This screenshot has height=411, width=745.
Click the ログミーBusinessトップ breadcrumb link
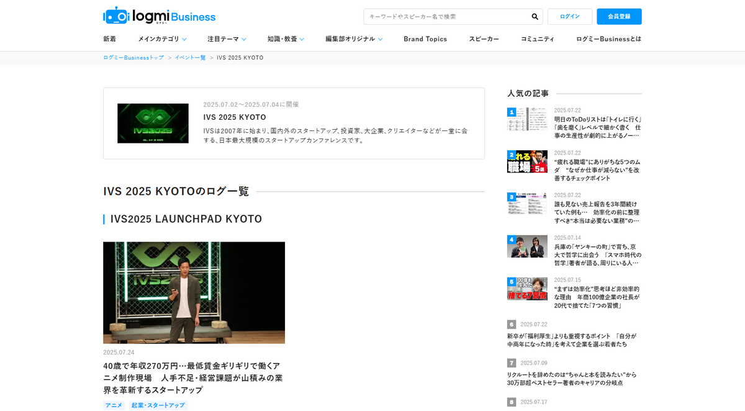point(133,58)
